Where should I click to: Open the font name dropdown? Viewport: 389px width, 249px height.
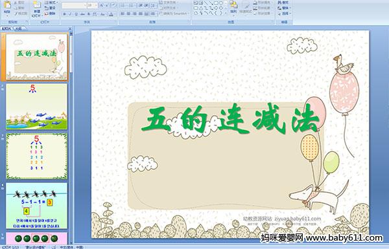pos(85,5)
